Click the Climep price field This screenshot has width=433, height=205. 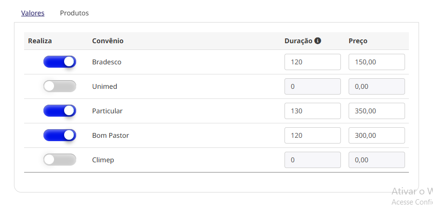[x=377, y=160]
